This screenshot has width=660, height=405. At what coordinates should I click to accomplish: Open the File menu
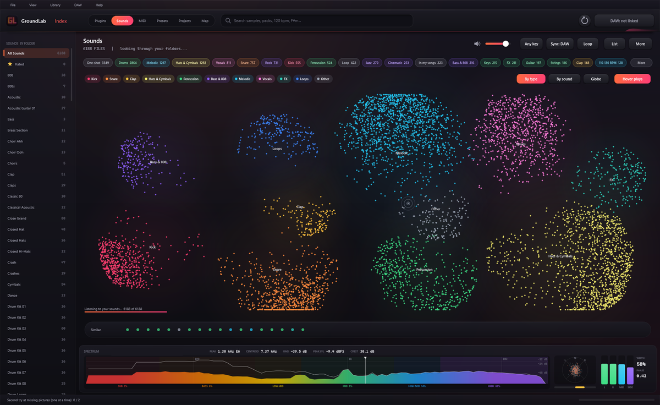tap(13, 4)
